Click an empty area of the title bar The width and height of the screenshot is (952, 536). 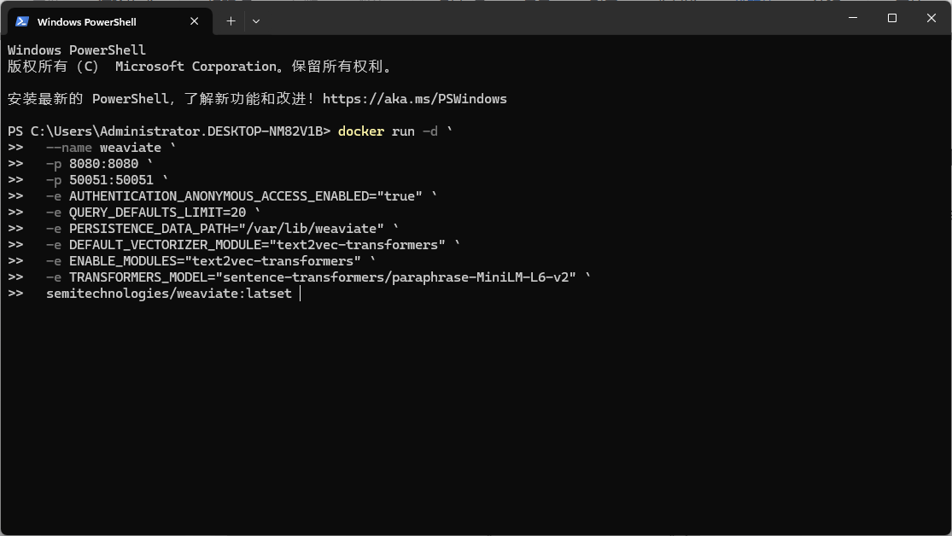(555, 18)
